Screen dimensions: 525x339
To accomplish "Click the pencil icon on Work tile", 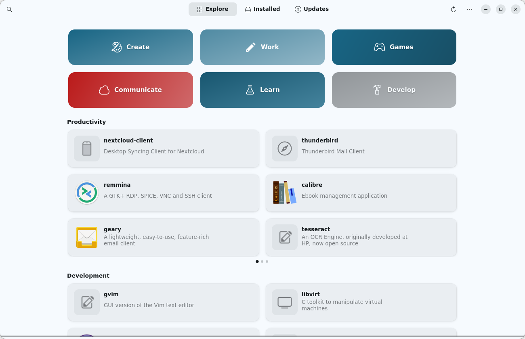I will point(251,47).
